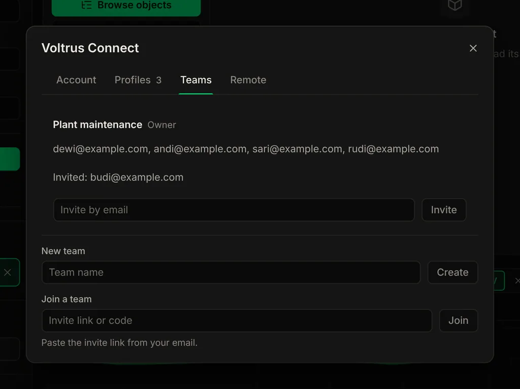Click the Join button
Viewport: 520px width, 389px height.
tap(459, 320)
